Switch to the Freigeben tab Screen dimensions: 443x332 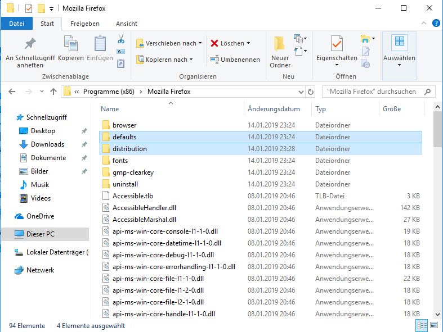[x=85, y=24]
